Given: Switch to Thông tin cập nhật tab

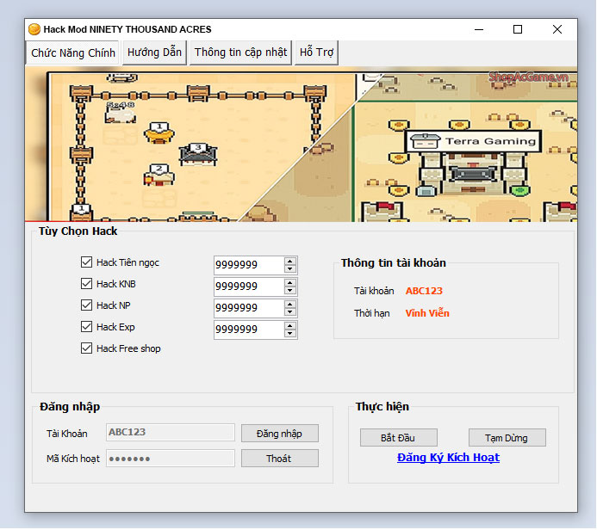Looking at the screenshot, I should [240, 52].
